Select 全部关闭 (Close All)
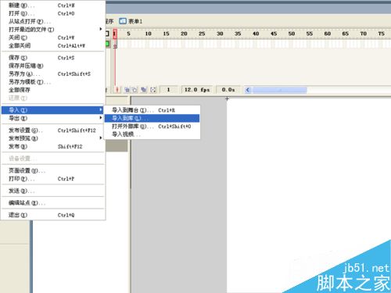 pos(53,45)
